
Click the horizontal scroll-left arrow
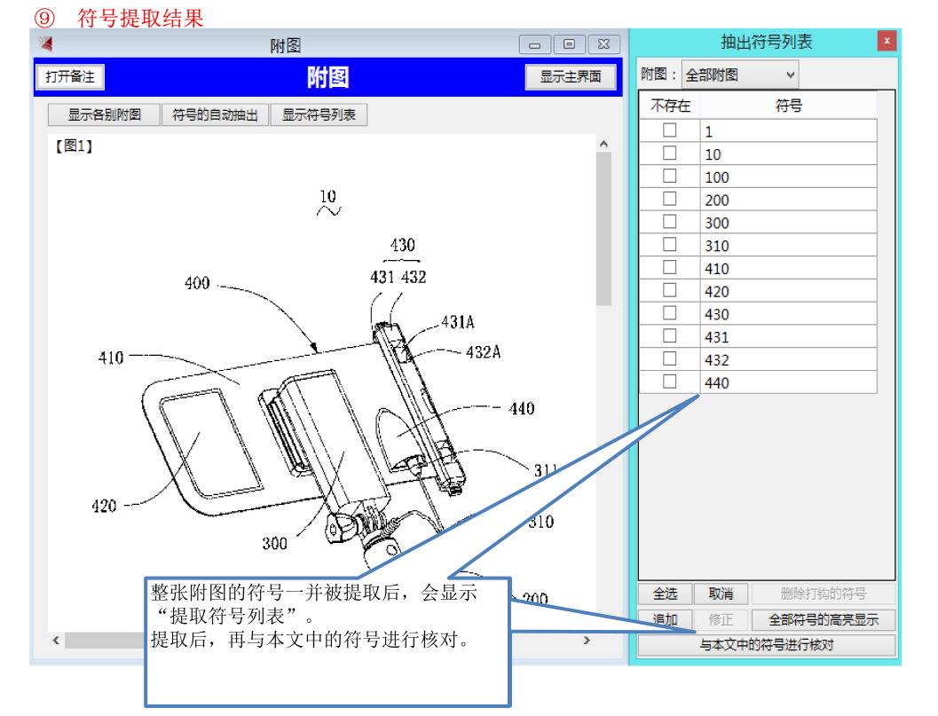[x=56, y=640]
